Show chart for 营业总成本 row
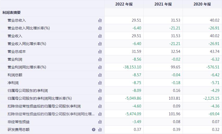Screen dimensions: 222x134 pos(100,52)
